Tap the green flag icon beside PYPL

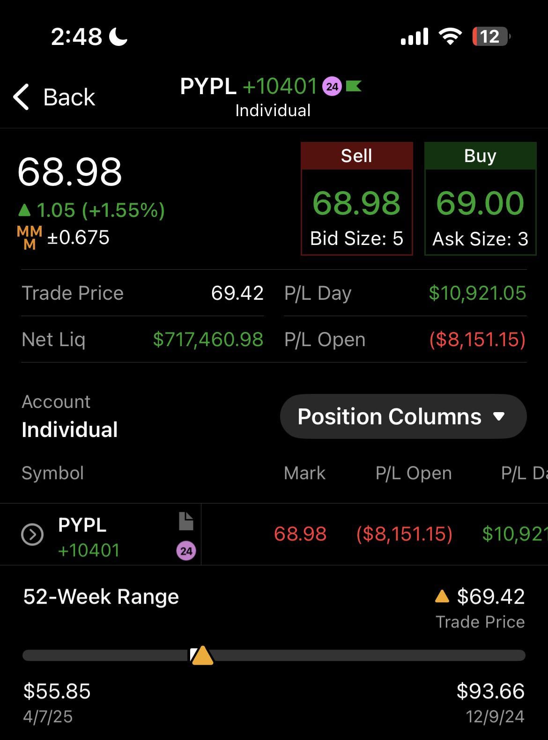click(x=354, y=86)
